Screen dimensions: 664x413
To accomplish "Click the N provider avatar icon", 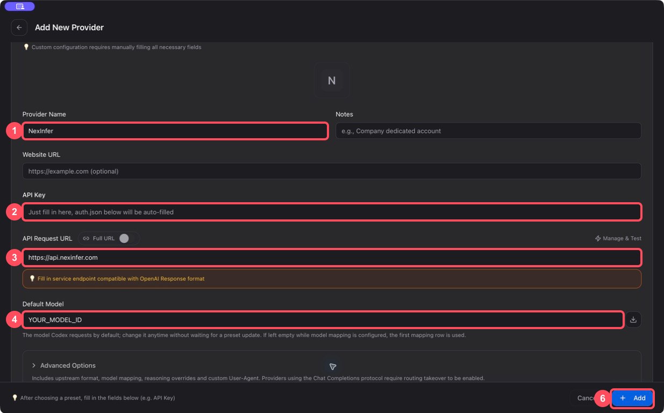I will point(332,81).
